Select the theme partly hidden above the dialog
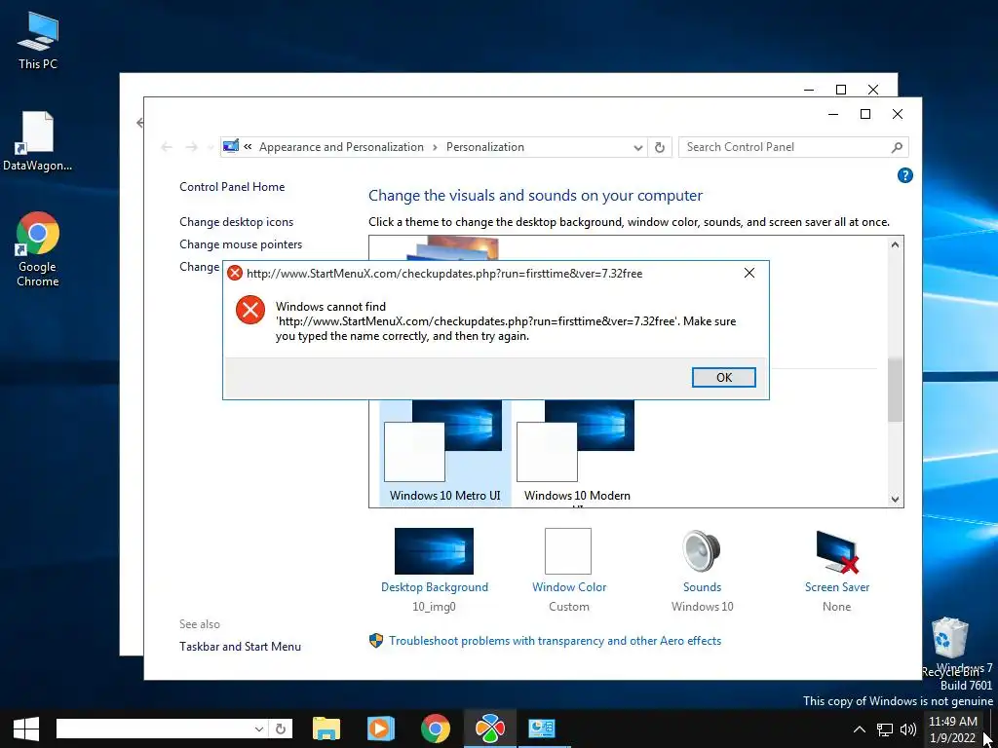This screenshot has width=998, height=748. [450, 248]
